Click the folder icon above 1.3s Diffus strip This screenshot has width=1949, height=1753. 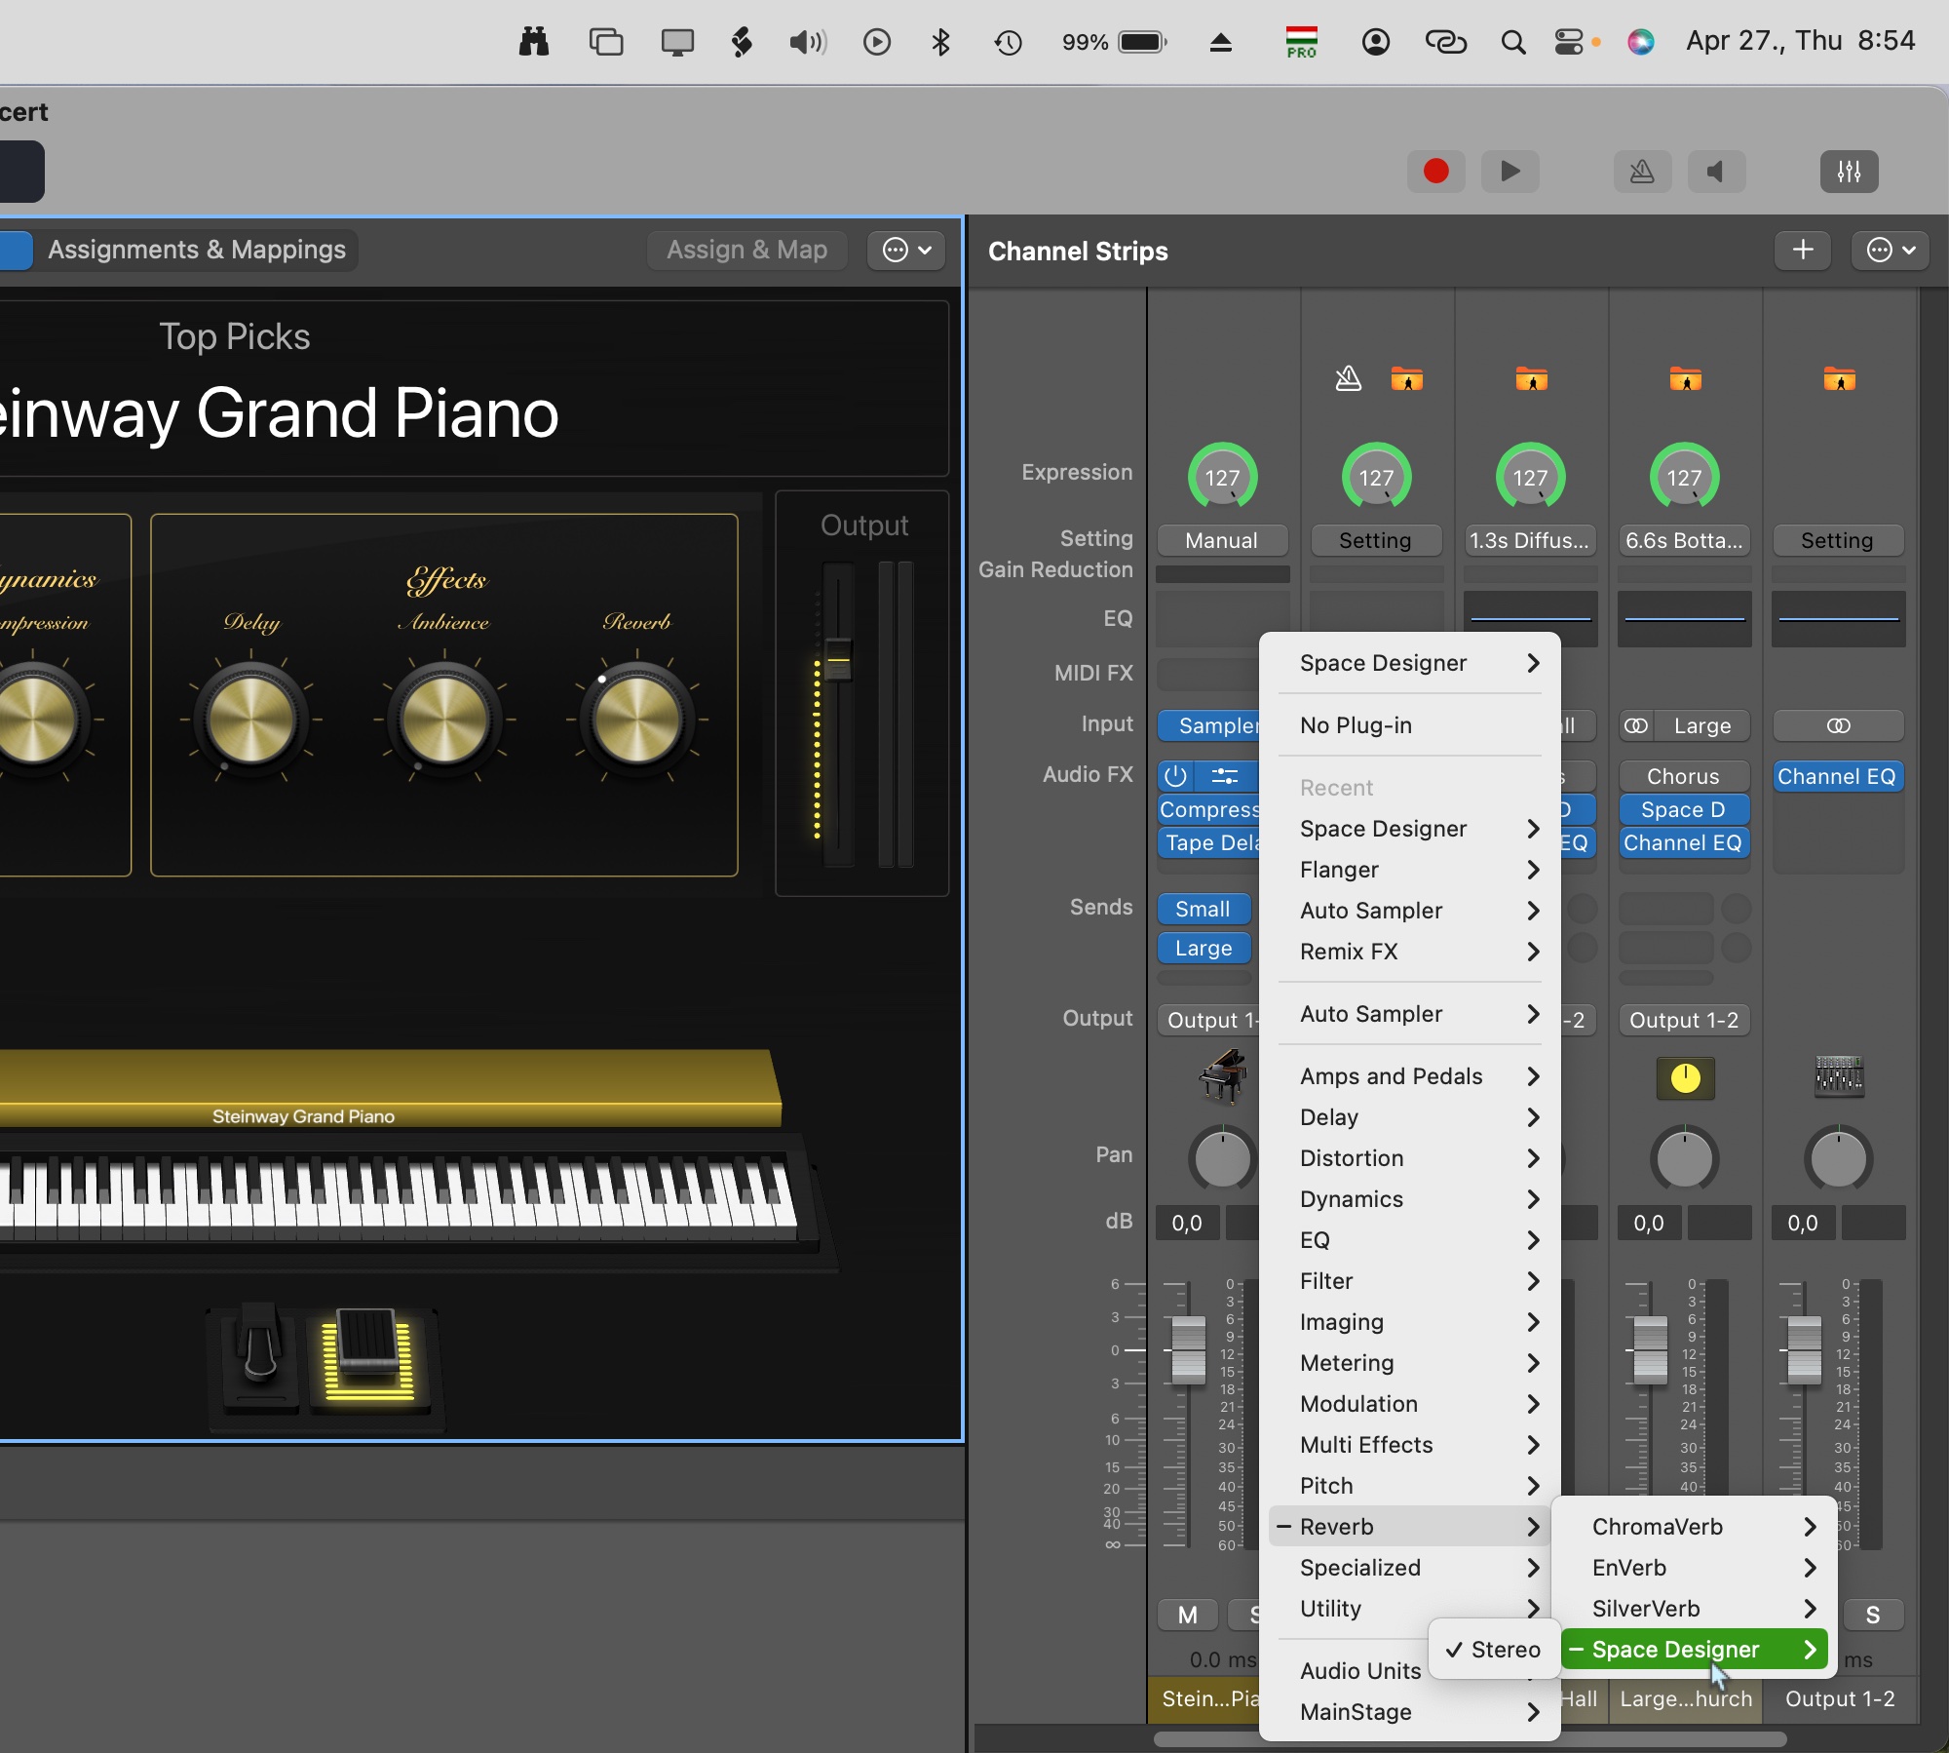pos(1531,378)
